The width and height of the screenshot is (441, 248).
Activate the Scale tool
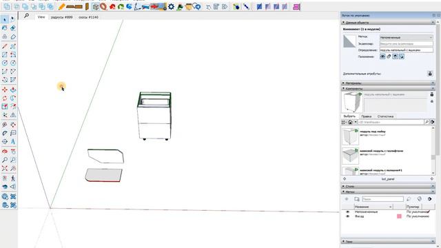(x=5, y=107)
